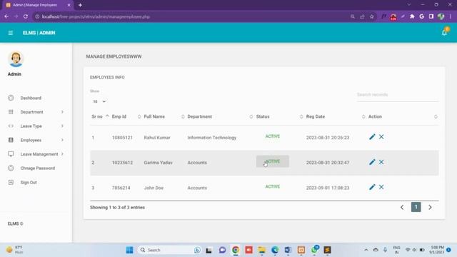
Task: Open a new browser tab
Action: (x=80, y=5)
